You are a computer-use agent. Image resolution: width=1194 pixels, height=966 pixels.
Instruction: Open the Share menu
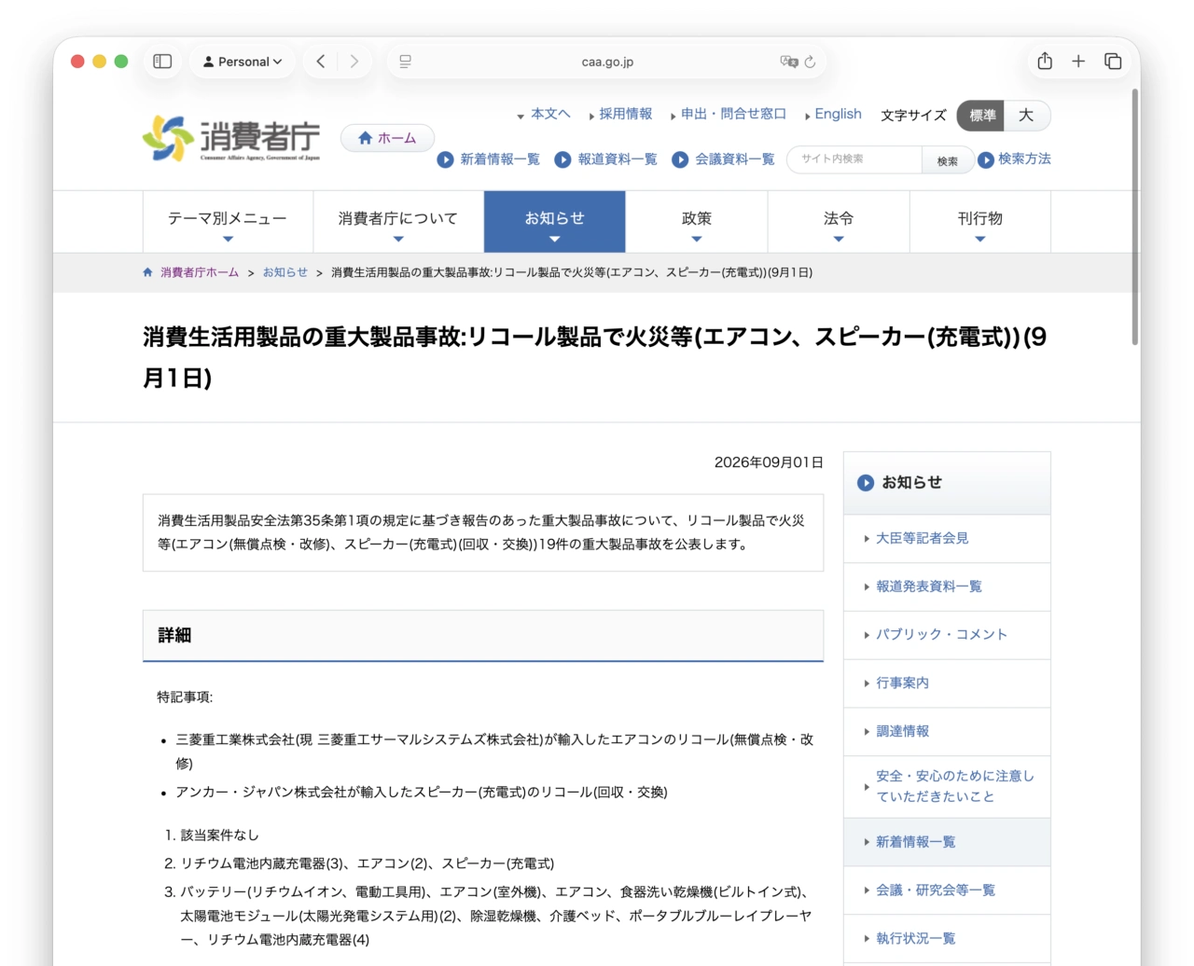pos(1045,61)
